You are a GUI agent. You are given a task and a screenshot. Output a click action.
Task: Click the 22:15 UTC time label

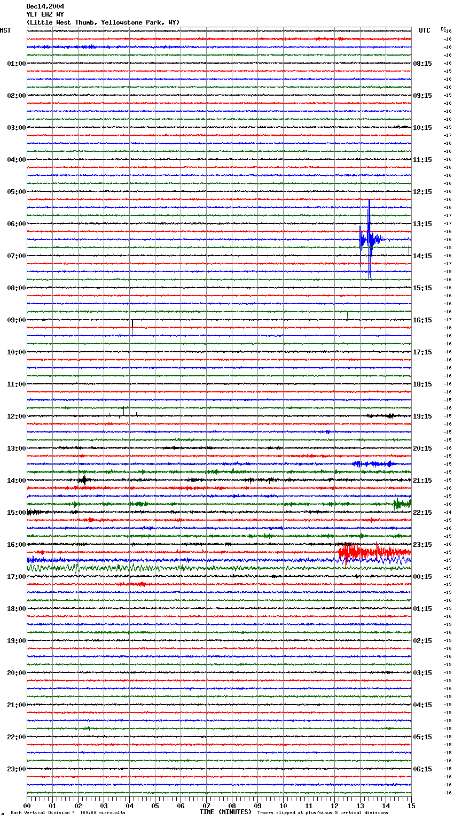[x=422, y=513]
